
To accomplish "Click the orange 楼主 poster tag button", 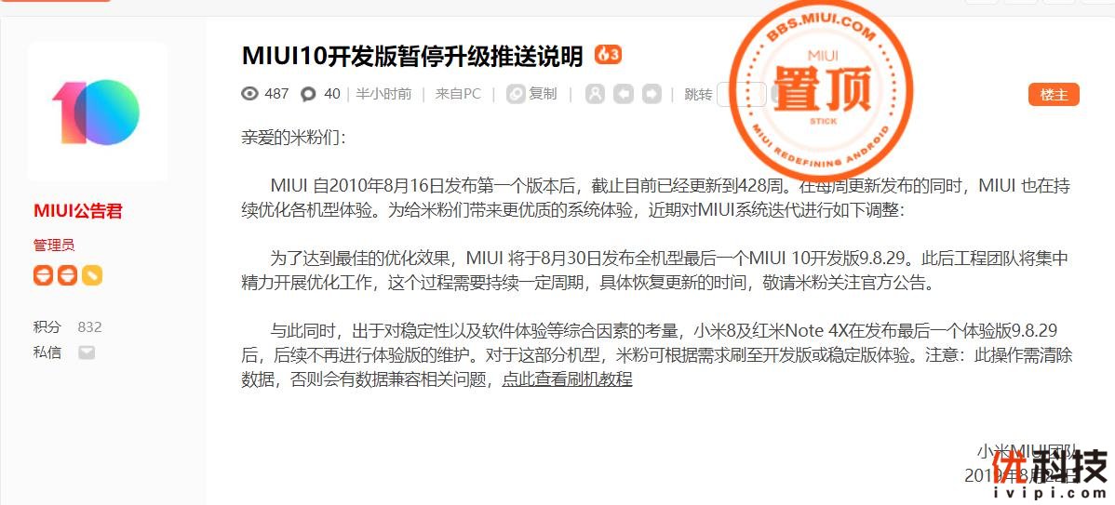I will (x=1054, y=95).
